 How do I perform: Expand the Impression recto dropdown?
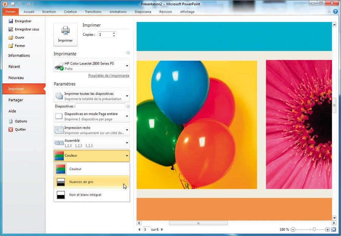[127, 130]
